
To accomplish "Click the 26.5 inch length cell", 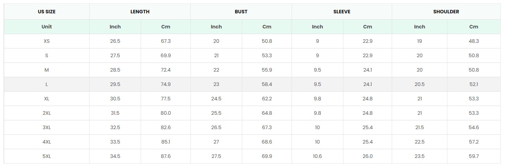I will (115, 41).
